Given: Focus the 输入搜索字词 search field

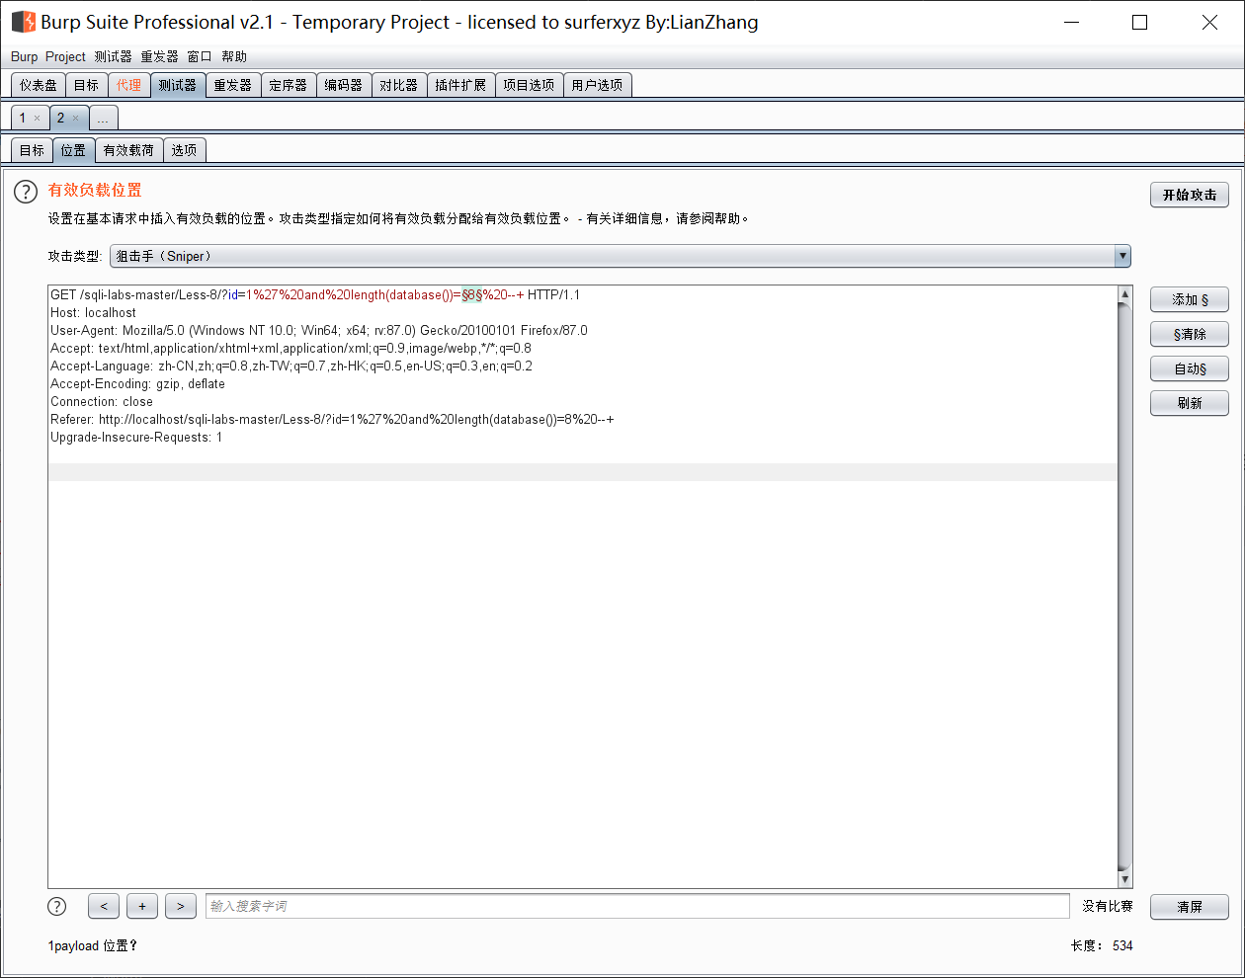Looking at the screenshot, I should pyautogui.click(x=637, y=906).
